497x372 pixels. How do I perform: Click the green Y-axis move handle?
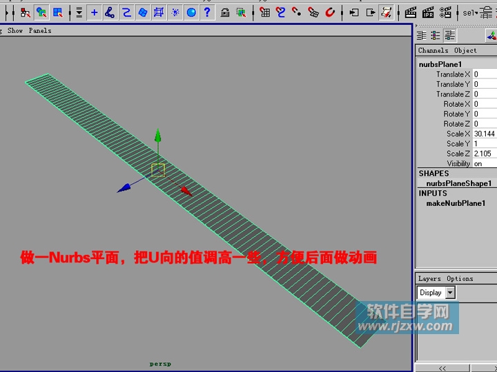(x=158, y=135)
